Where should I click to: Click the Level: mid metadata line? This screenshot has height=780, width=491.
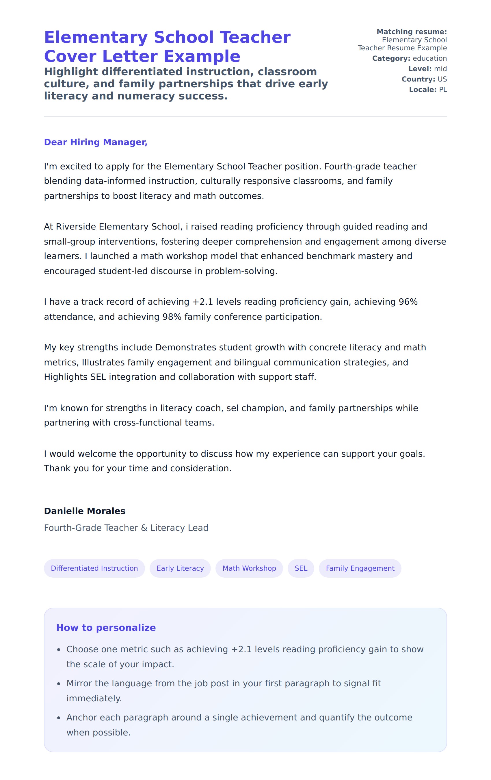click(x=427, y=69)
